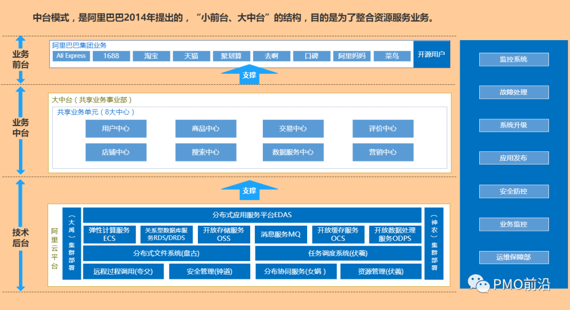Select 系统升级 button
The image size is (570, 310).
(514, 125)
